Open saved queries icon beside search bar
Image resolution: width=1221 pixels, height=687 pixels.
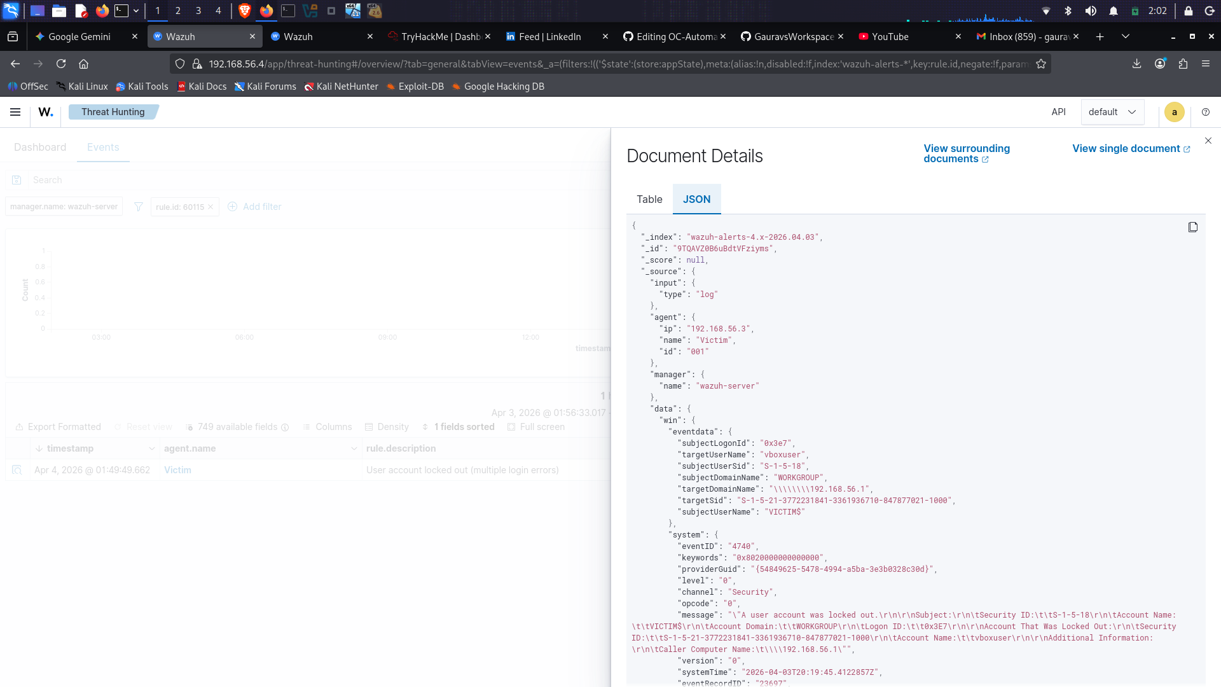point(17,179)
